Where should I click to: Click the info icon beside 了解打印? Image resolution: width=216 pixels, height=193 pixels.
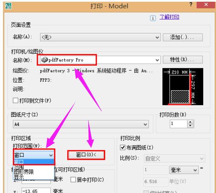153,18
